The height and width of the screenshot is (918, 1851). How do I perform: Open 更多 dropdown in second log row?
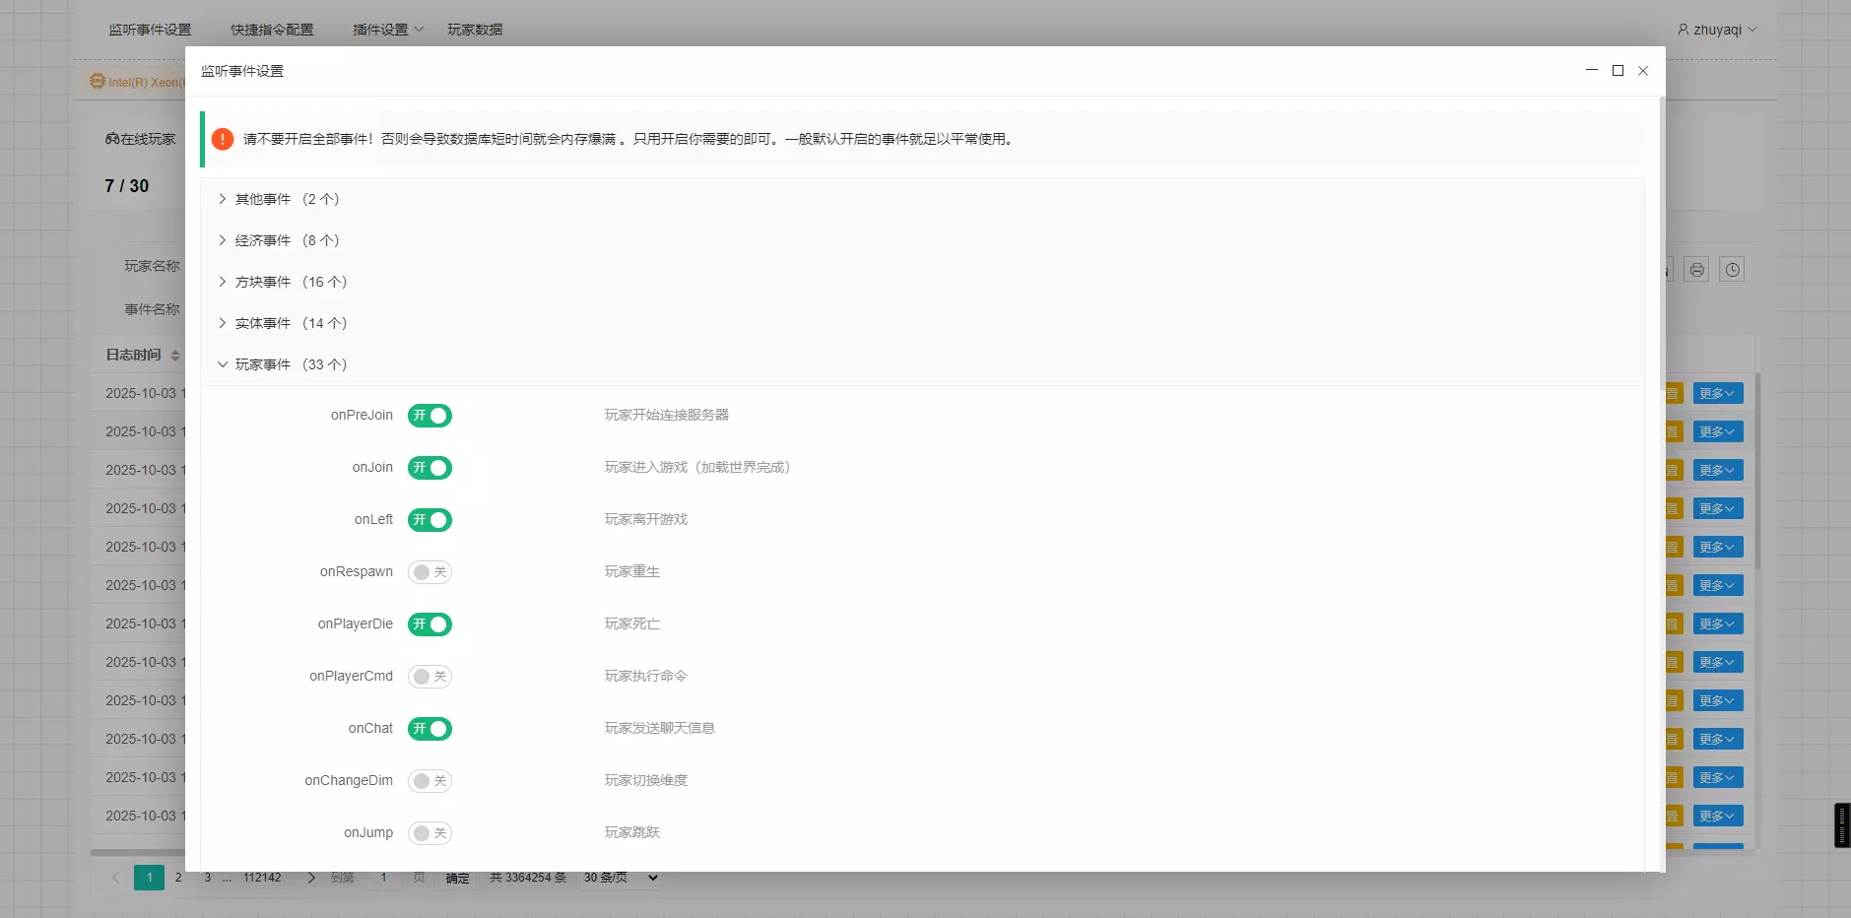pyautogui.click(x=1718, y=432)
